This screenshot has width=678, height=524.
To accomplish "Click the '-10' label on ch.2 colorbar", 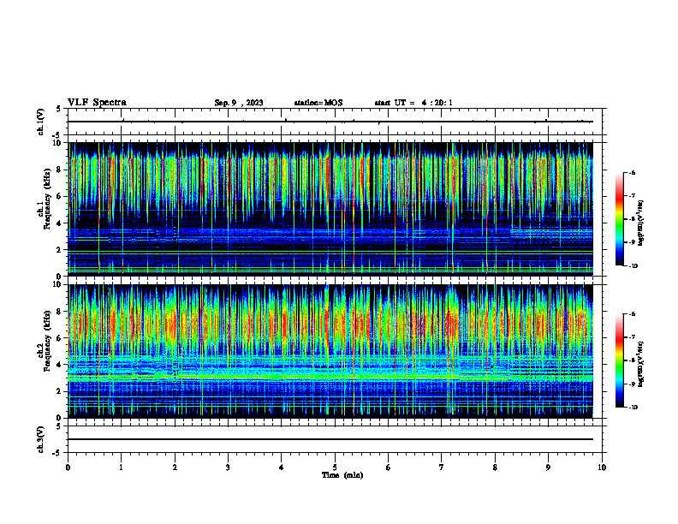I will (633, 407).
